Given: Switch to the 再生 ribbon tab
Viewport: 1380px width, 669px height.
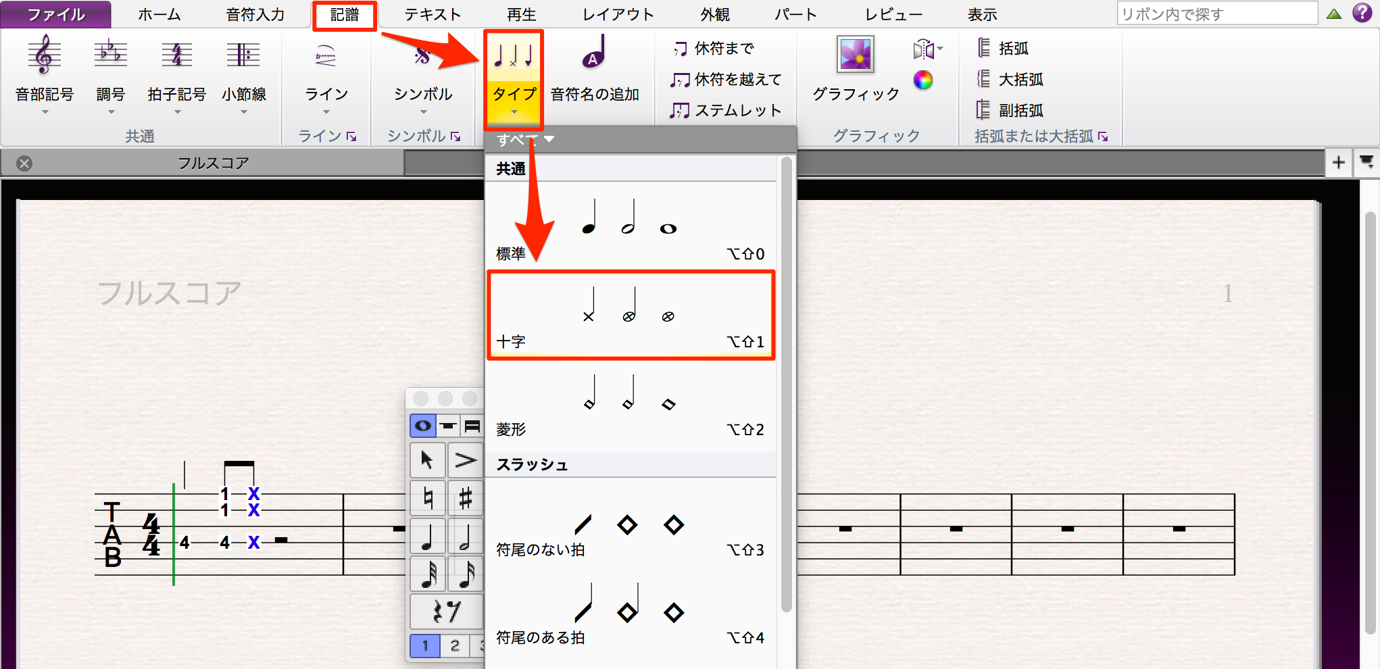Looking at the screenshot, I should [x=522, y=14].
